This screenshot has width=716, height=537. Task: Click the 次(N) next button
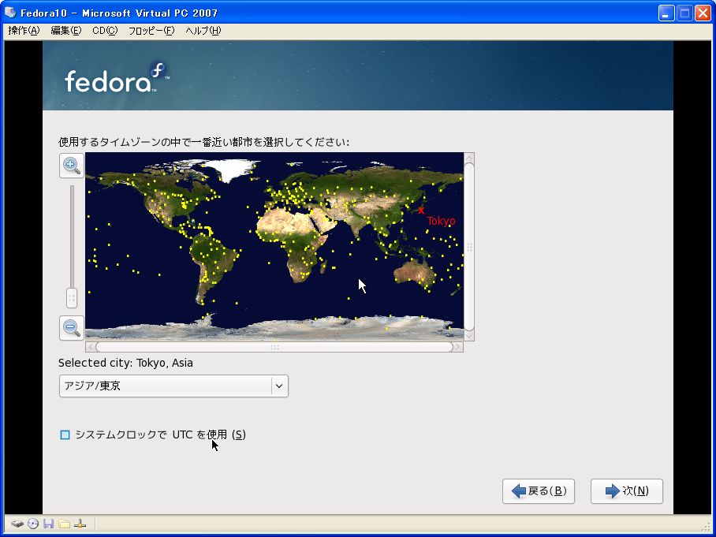(x=626, y=491)
